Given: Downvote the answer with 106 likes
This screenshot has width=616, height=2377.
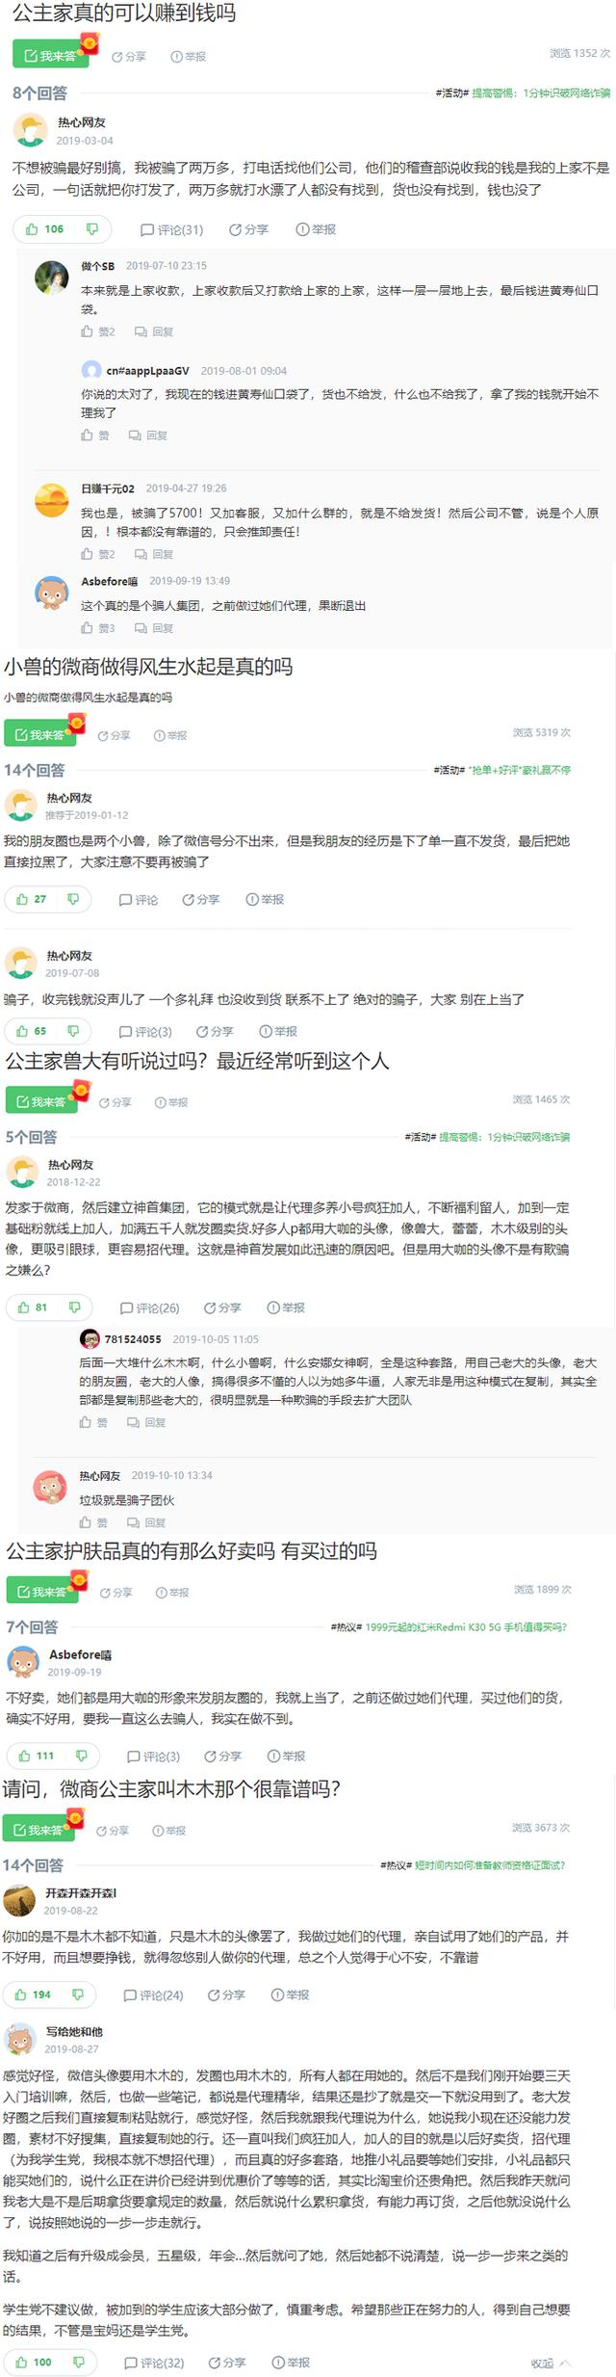Looking at the screenshot, I should pos(92,229).
